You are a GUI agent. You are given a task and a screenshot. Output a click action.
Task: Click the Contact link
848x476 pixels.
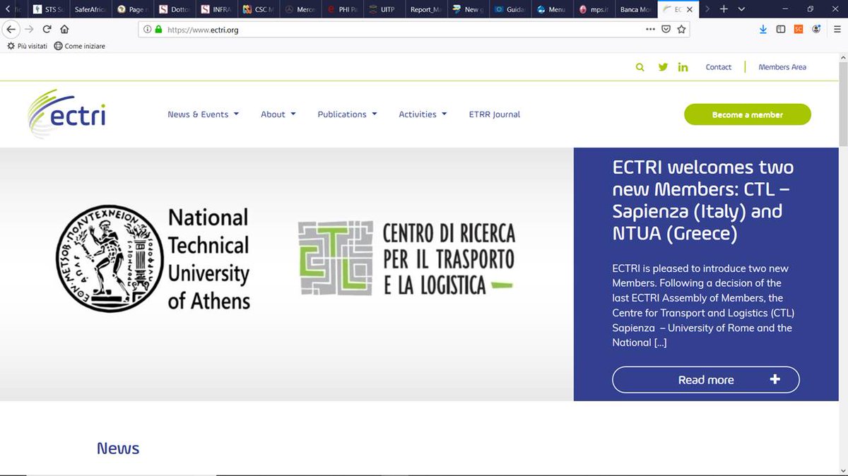(719, 67)
